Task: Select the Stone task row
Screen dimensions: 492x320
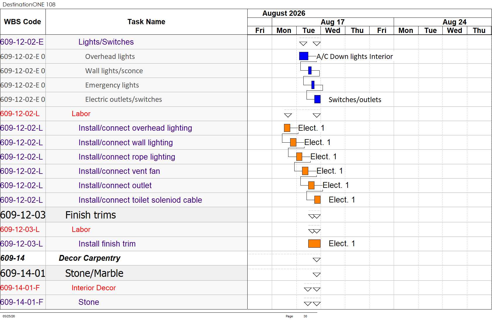Action: (124, 302)
